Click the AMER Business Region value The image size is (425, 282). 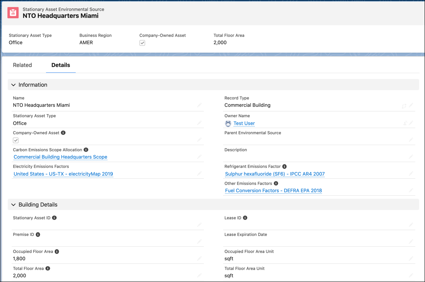pyautogui.click(x=86, y=43)
